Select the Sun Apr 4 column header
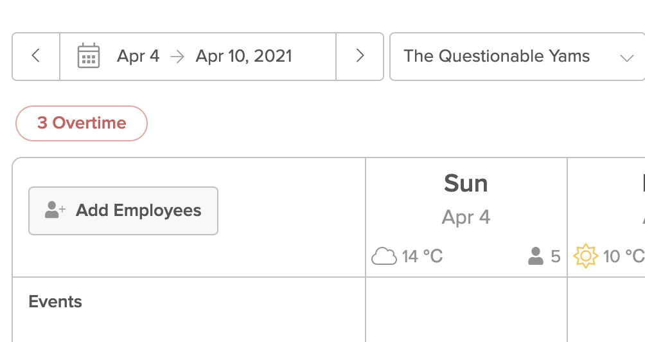645x342 pixels. coord(466,199)
